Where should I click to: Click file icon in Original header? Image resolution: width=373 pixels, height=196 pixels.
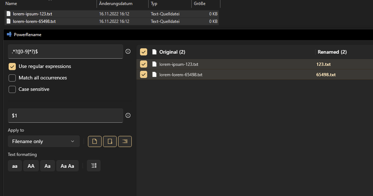tap(154, 52)
